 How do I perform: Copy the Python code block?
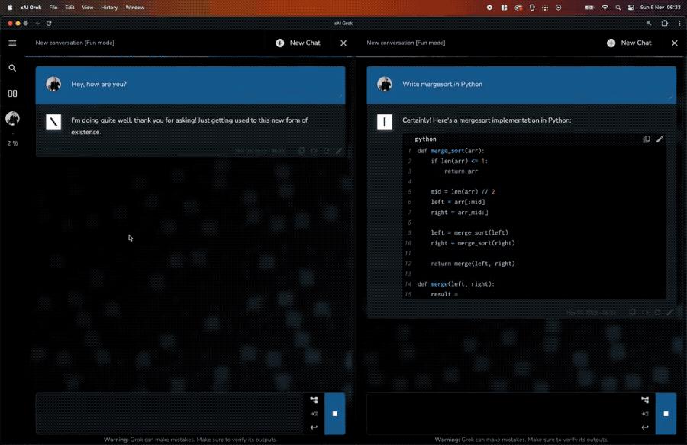[x=647, y=139]
